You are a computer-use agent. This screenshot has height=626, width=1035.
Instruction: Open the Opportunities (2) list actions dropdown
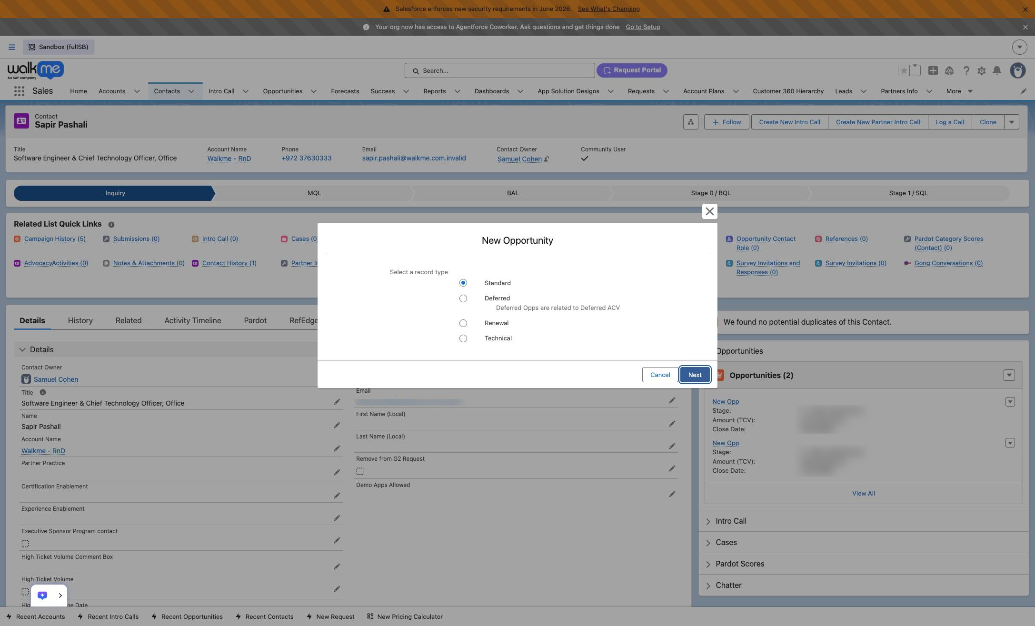pyautogui.click(x=1009, y=376)
